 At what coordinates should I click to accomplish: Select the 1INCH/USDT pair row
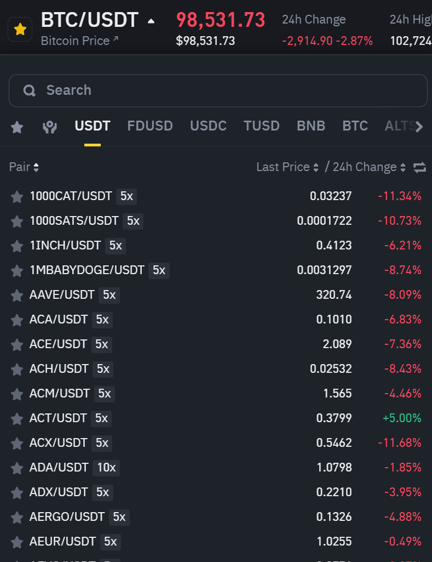coord(216,246)
